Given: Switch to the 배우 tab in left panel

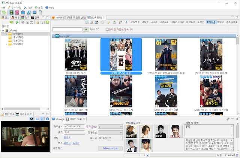Looking at the screenshot, I should pos(15,18).
